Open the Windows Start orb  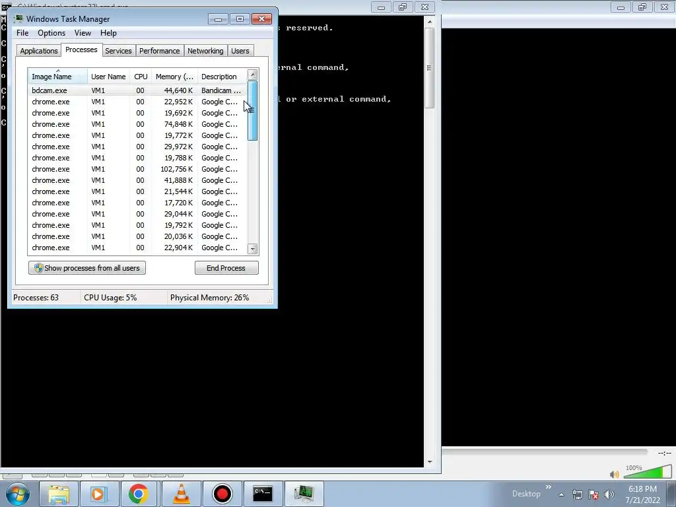click(x=18, y=494)
